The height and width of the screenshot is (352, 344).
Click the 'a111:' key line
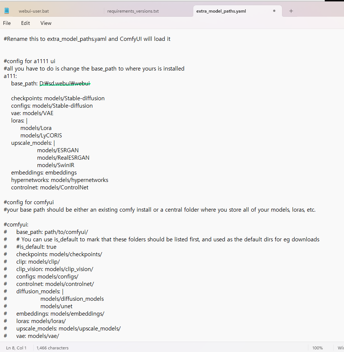(10, 76)
